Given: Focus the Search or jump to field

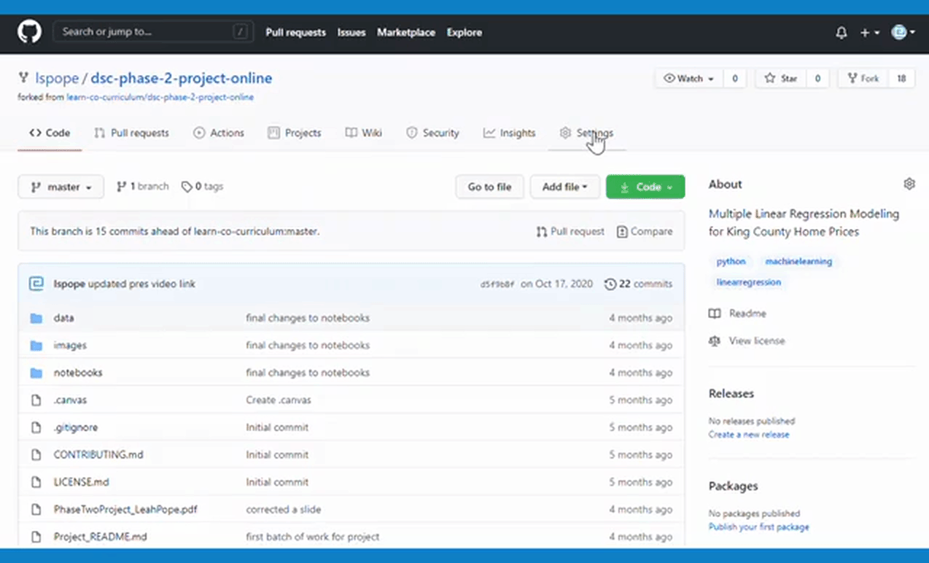Looking at the screenshot, I should [146, 32].
